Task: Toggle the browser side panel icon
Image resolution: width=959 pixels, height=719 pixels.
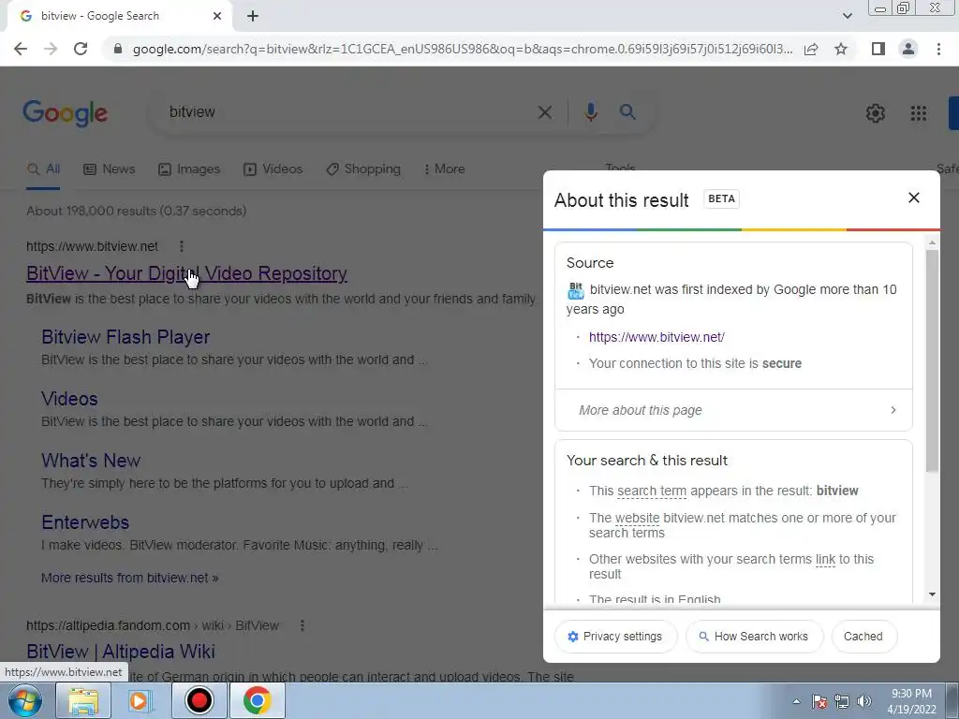Action: point(878,49)
